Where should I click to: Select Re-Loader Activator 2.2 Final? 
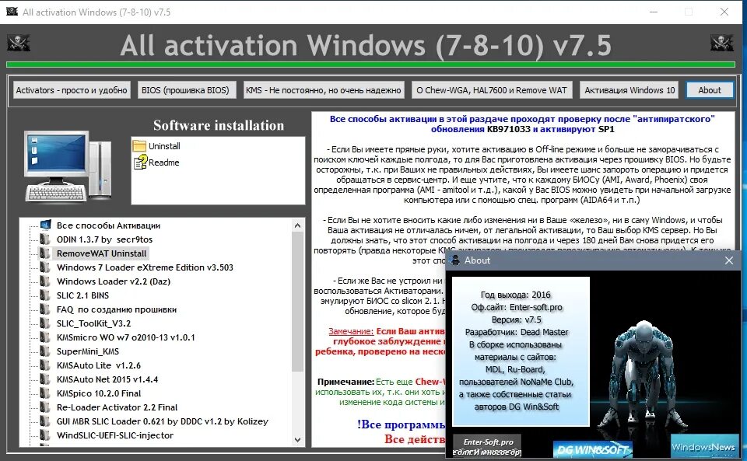point(117,407)
